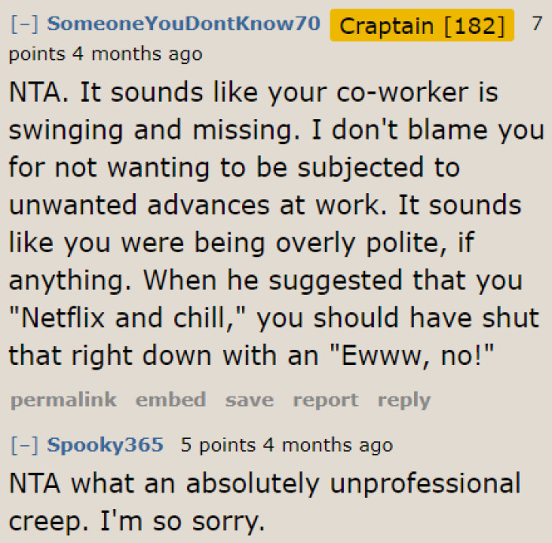Save the first comment
This screenshot has width=552, height=543.
(x=249, y=400)
